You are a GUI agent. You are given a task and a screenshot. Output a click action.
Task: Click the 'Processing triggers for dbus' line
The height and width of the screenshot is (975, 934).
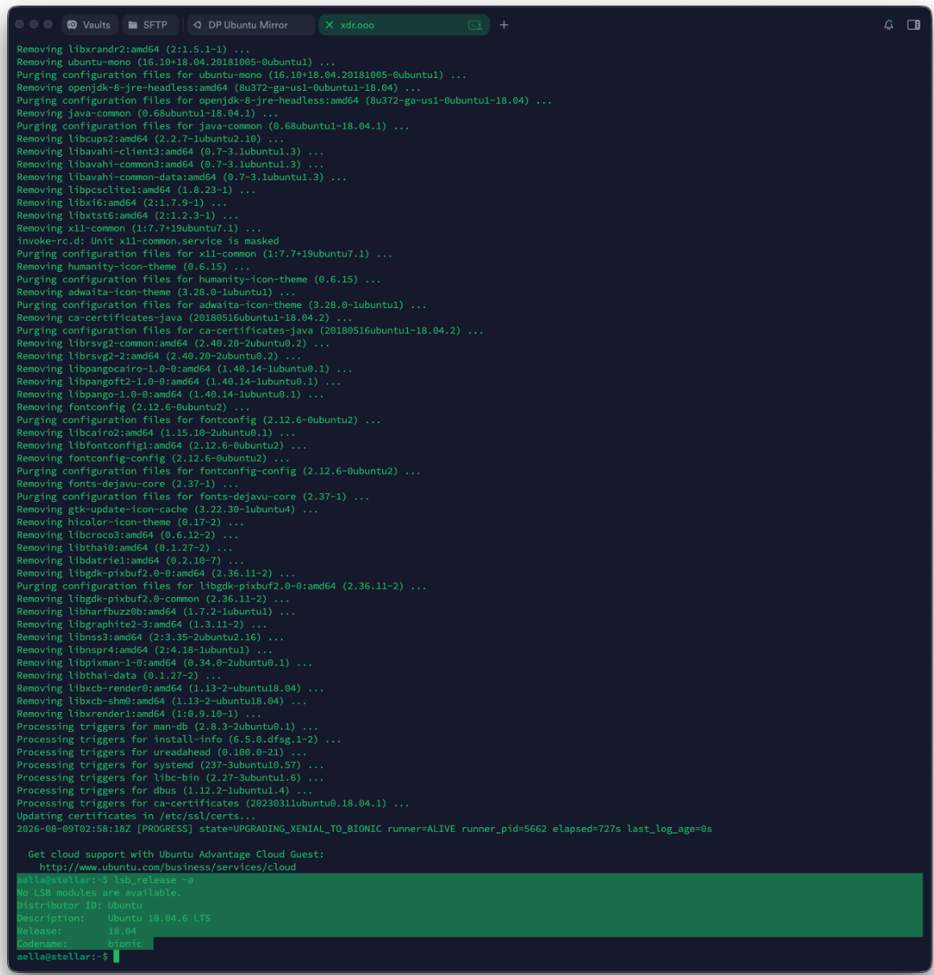pyautogui.click(x=165, y=790)
